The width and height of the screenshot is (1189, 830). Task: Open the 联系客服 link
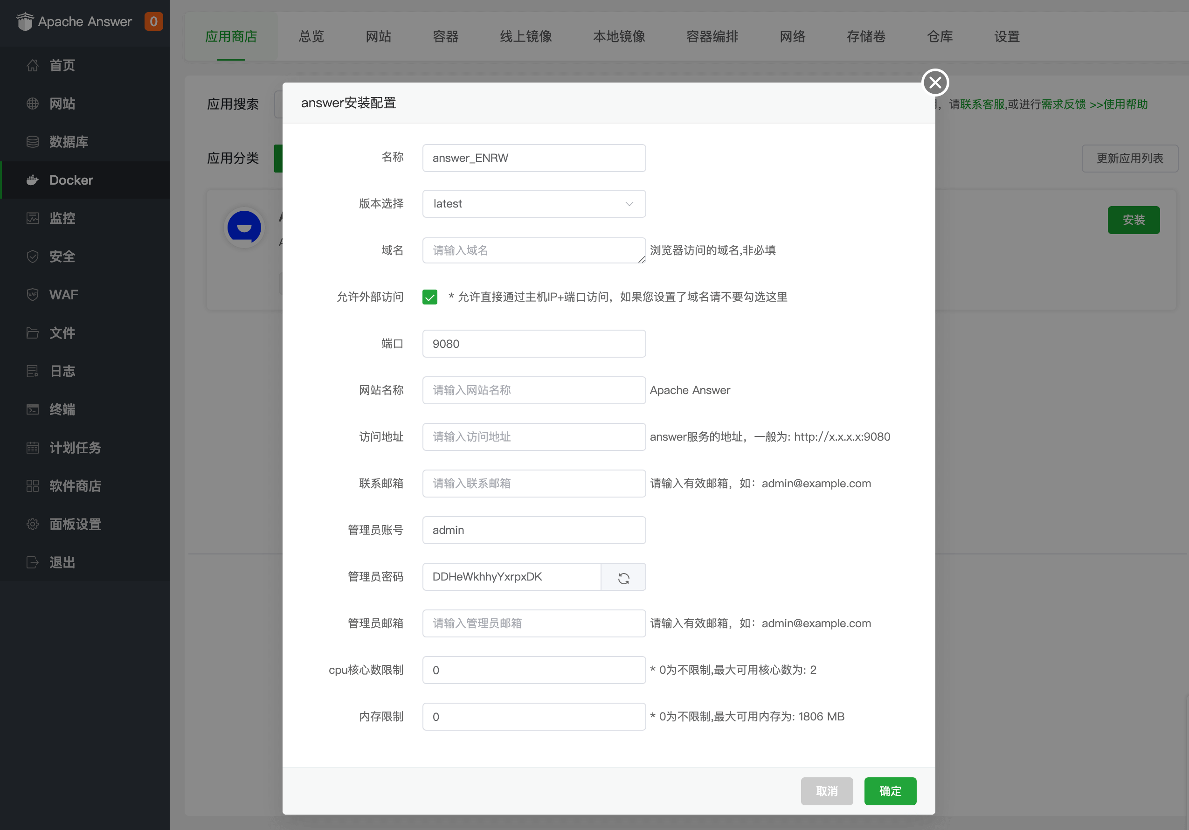pyautogui.click(x=982, y=104)
